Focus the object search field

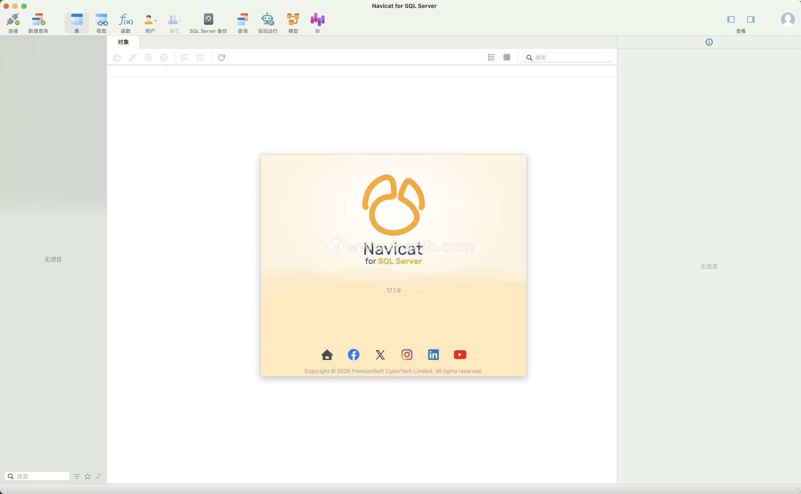click(x=567, y=58)
